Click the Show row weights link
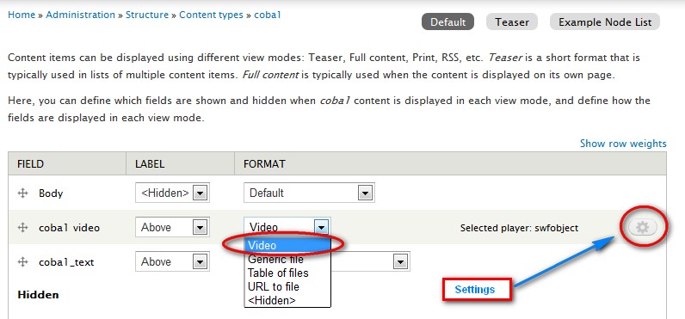 (623, 143)
